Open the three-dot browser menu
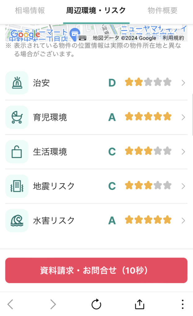193x316 pixels. pos(183,304)
